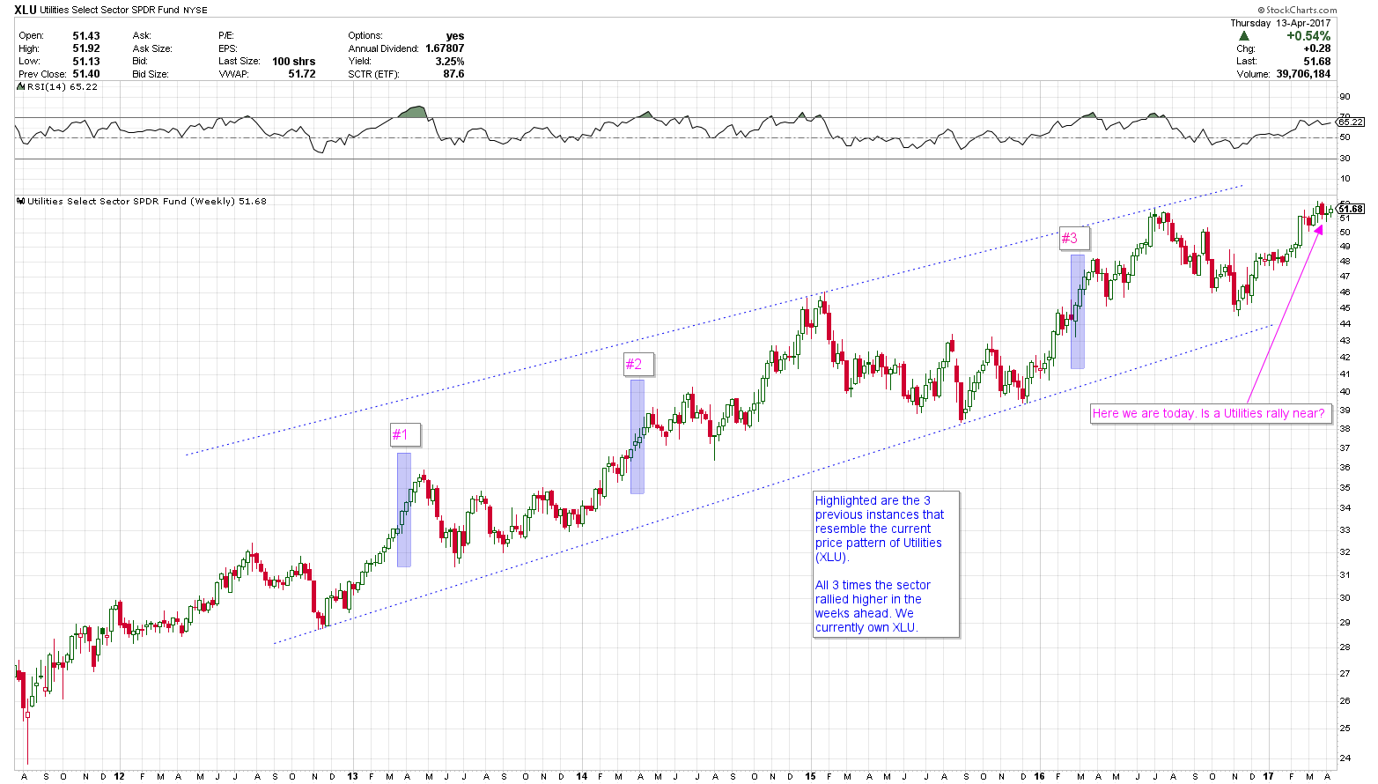Click the 'Utilities Select Sector SPDR Fund (Weekly) 51.68' legend
Viewport: 1378px width, 784px height.
pyautogui.click(x=146, y=202)
